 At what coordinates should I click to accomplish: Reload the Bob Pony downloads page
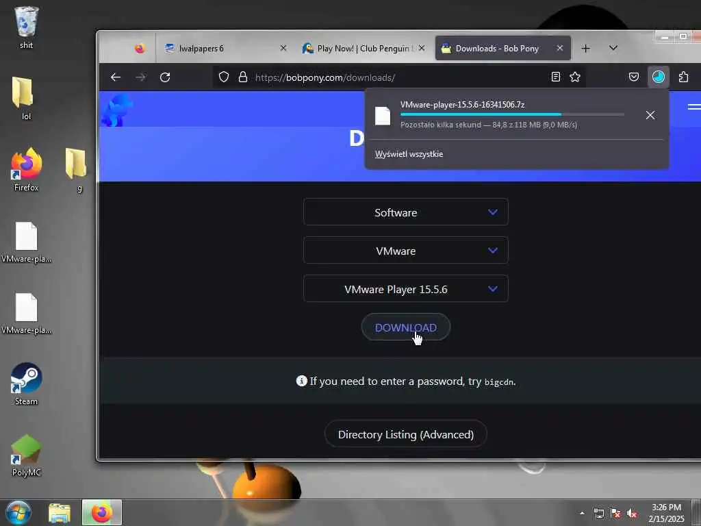click(165, 77)
